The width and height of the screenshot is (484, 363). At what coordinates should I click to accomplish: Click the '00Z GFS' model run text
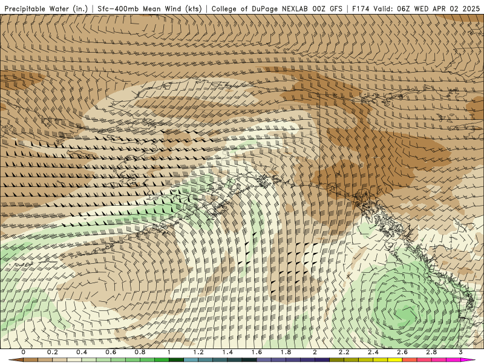(327, 9)
